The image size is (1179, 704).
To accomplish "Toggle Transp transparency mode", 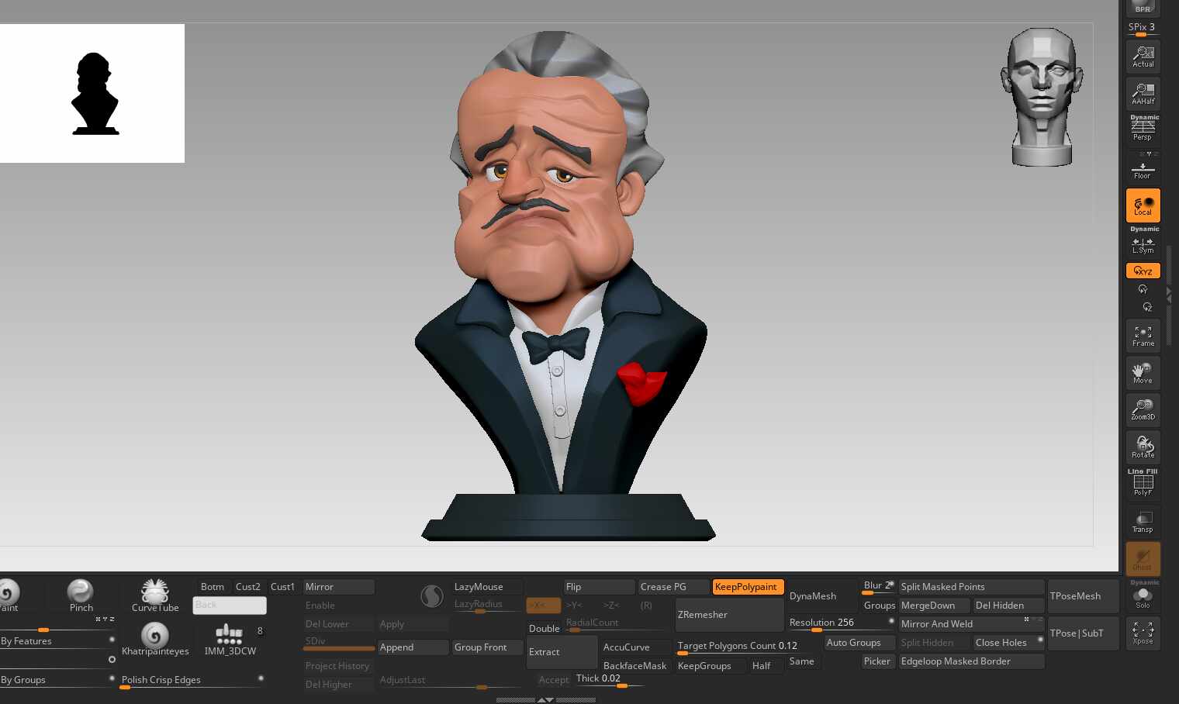I will (x=1143, y=522).
